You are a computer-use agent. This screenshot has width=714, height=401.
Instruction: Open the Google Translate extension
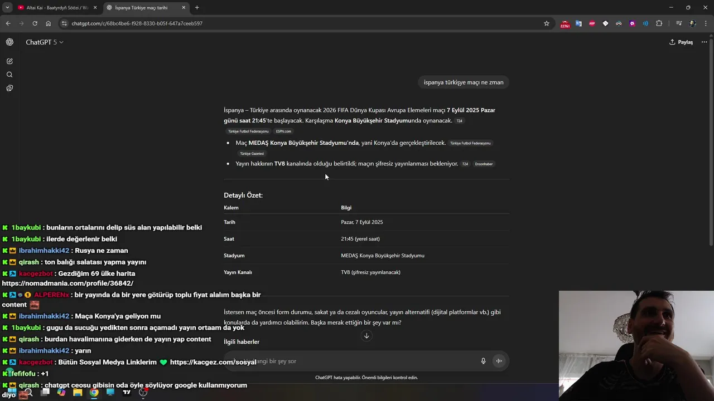[578, 23]
